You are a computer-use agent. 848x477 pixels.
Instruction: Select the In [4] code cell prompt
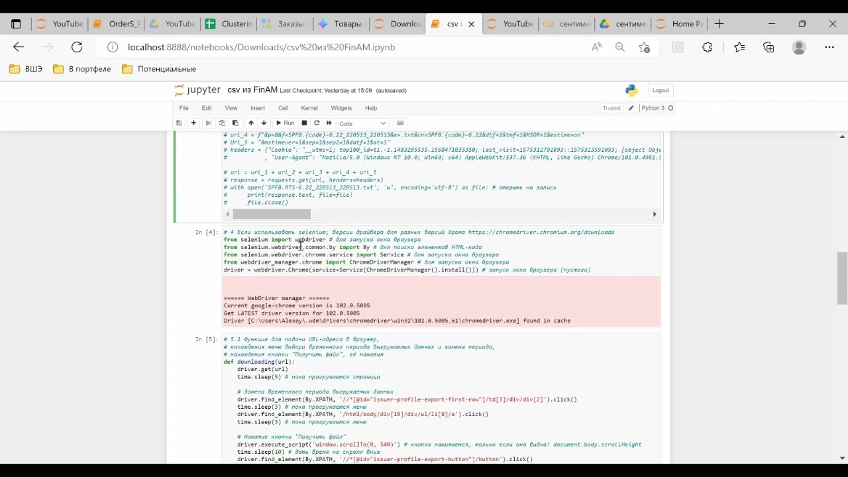click(206, 233)
